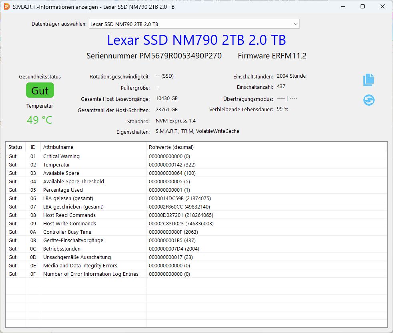This screenshot has height=333, width=393.
Task: Select the Betriebsstunden row
Action: (x=196, y=249)
